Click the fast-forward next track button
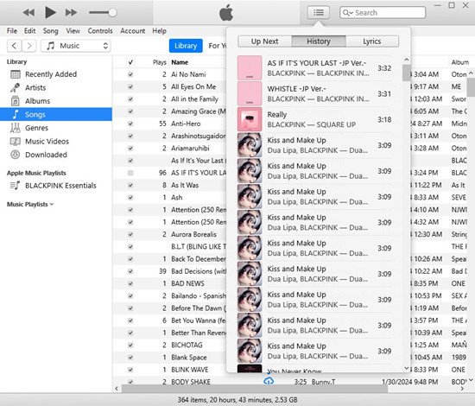 coord(71,13)
